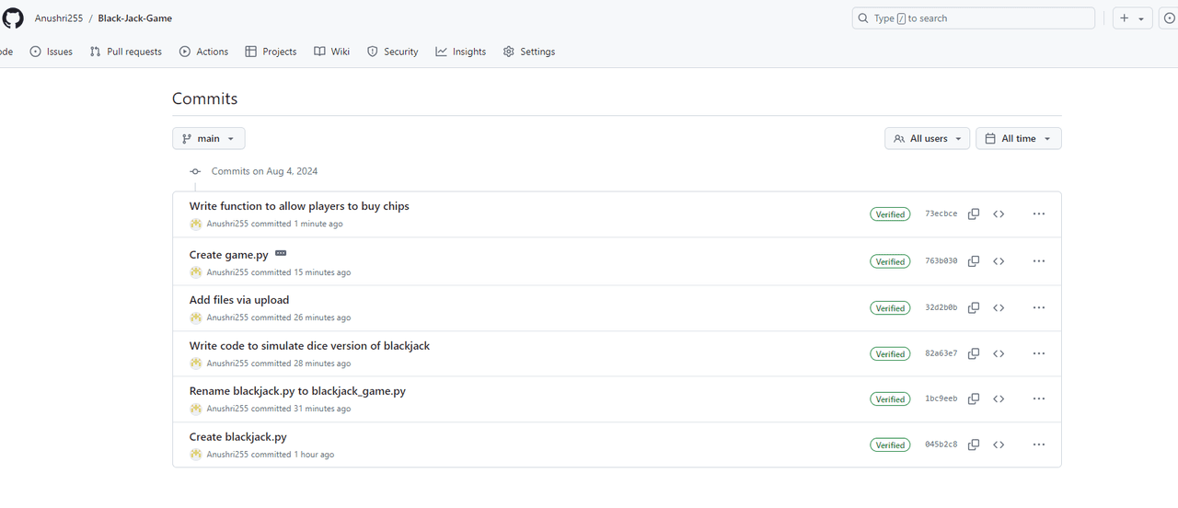1178x508 pixels.
Task: Open the create new plus dropdown
Action: (x=1132, y=18)
